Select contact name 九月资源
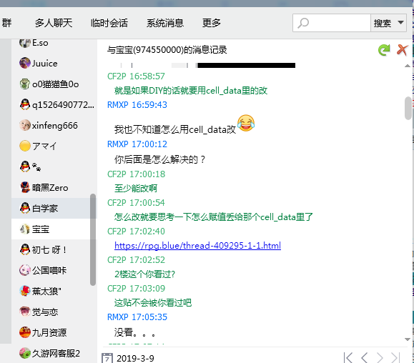The height and width of the screenshot is (363, 414). pos(49,332)
